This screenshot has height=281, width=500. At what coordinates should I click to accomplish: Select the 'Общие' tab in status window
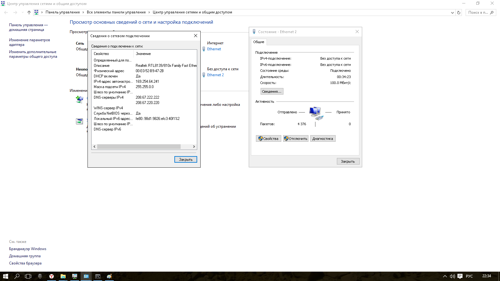click(x=259, y=42)
